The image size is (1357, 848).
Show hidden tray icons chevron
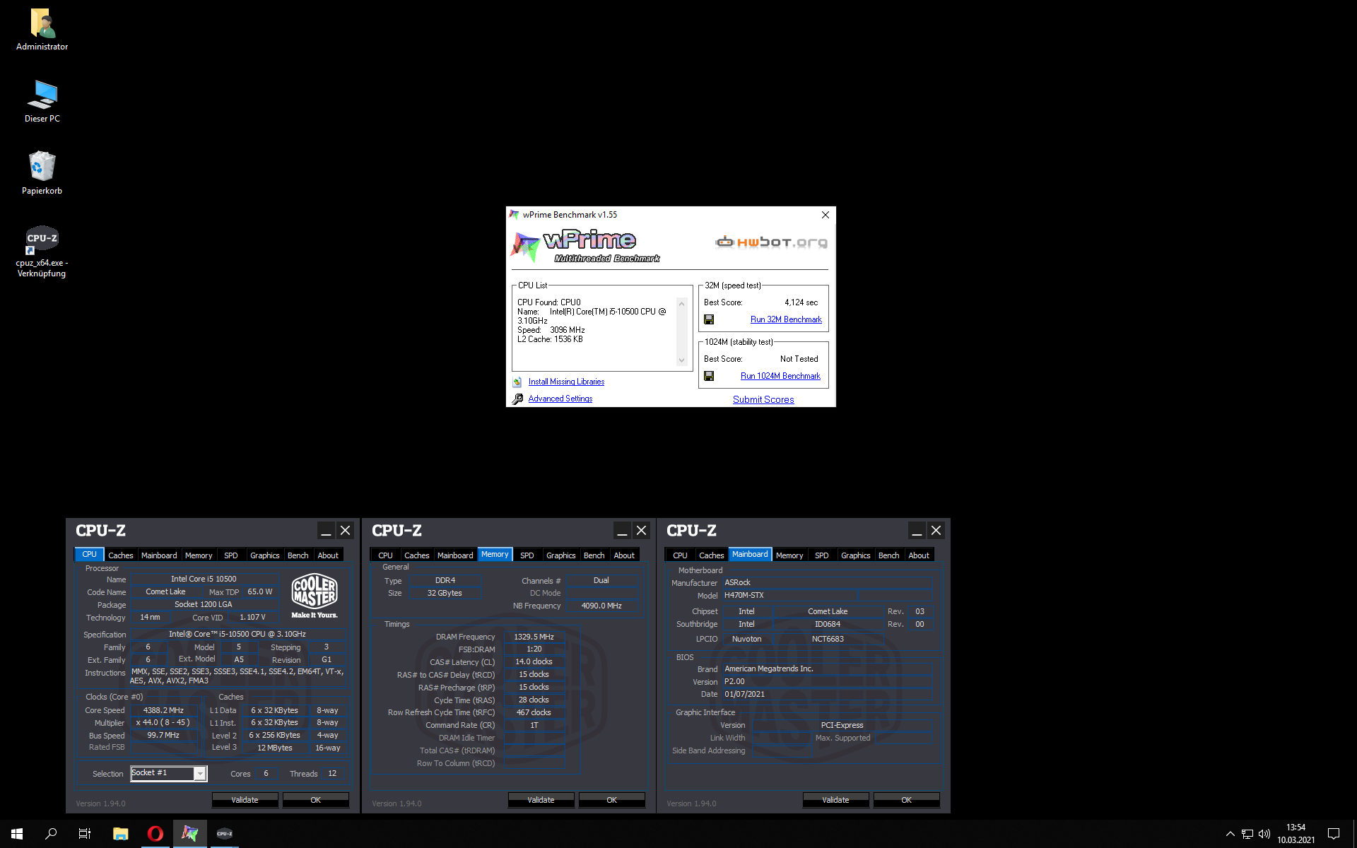(x=1230, y=834)
